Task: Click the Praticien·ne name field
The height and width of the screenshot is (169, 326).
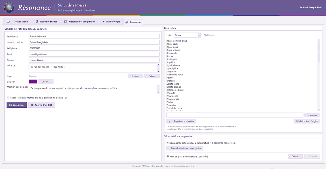Action: click(x=94, y=36)
